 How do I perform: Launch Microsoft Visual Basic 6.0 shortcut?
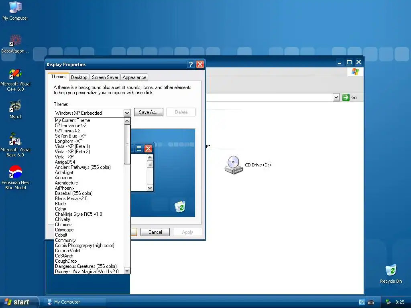pos(15,145)
